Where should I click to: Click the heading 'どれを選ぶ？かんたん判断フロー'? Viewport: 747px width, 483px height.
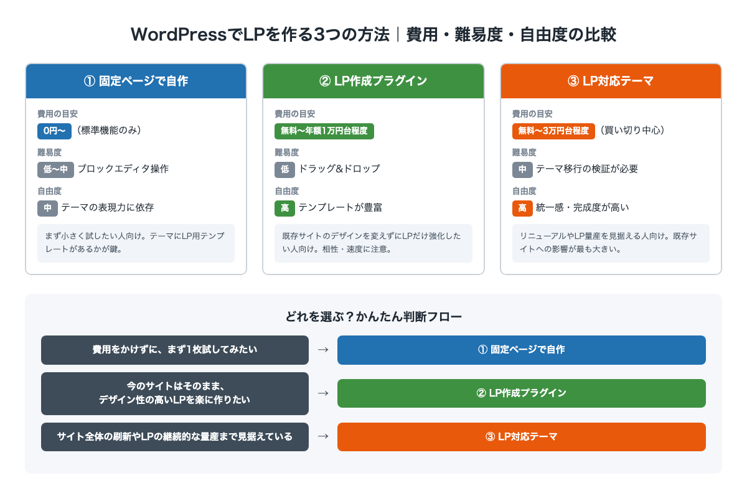click(x=374, y=317)
